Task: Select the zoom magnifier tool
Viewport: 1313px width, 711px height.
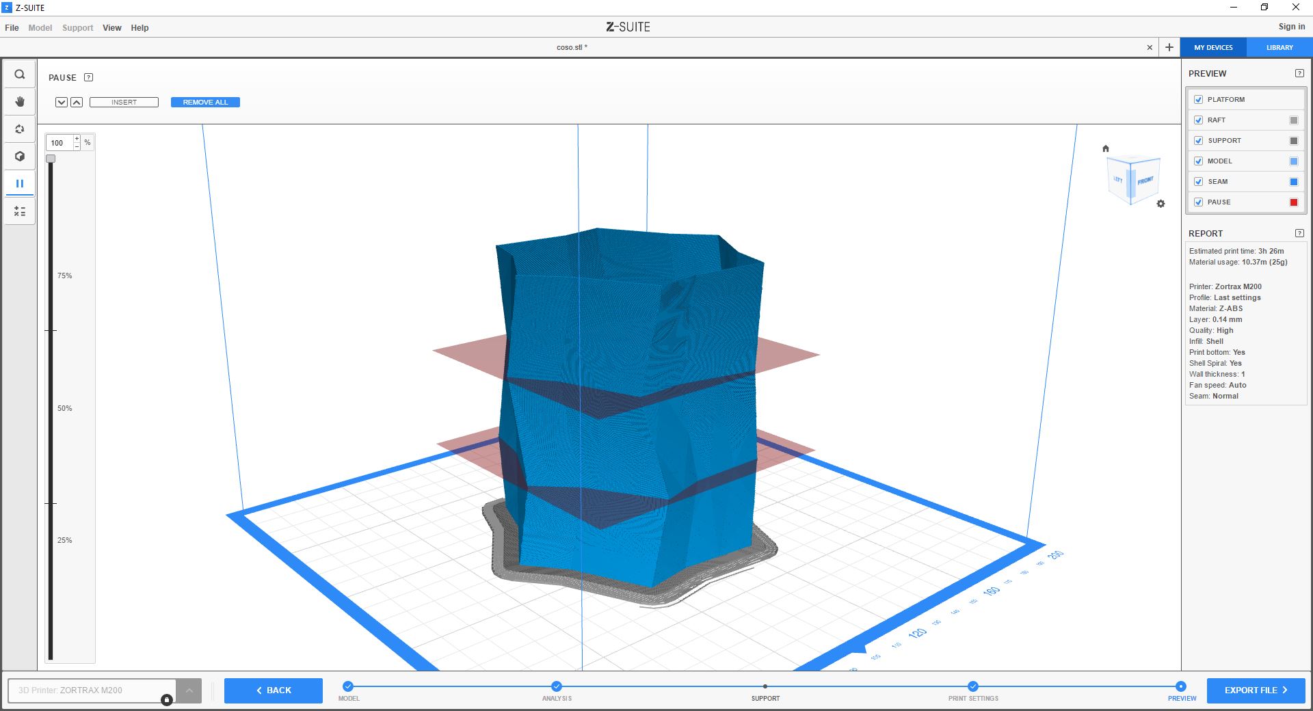Action: [20, 75]
